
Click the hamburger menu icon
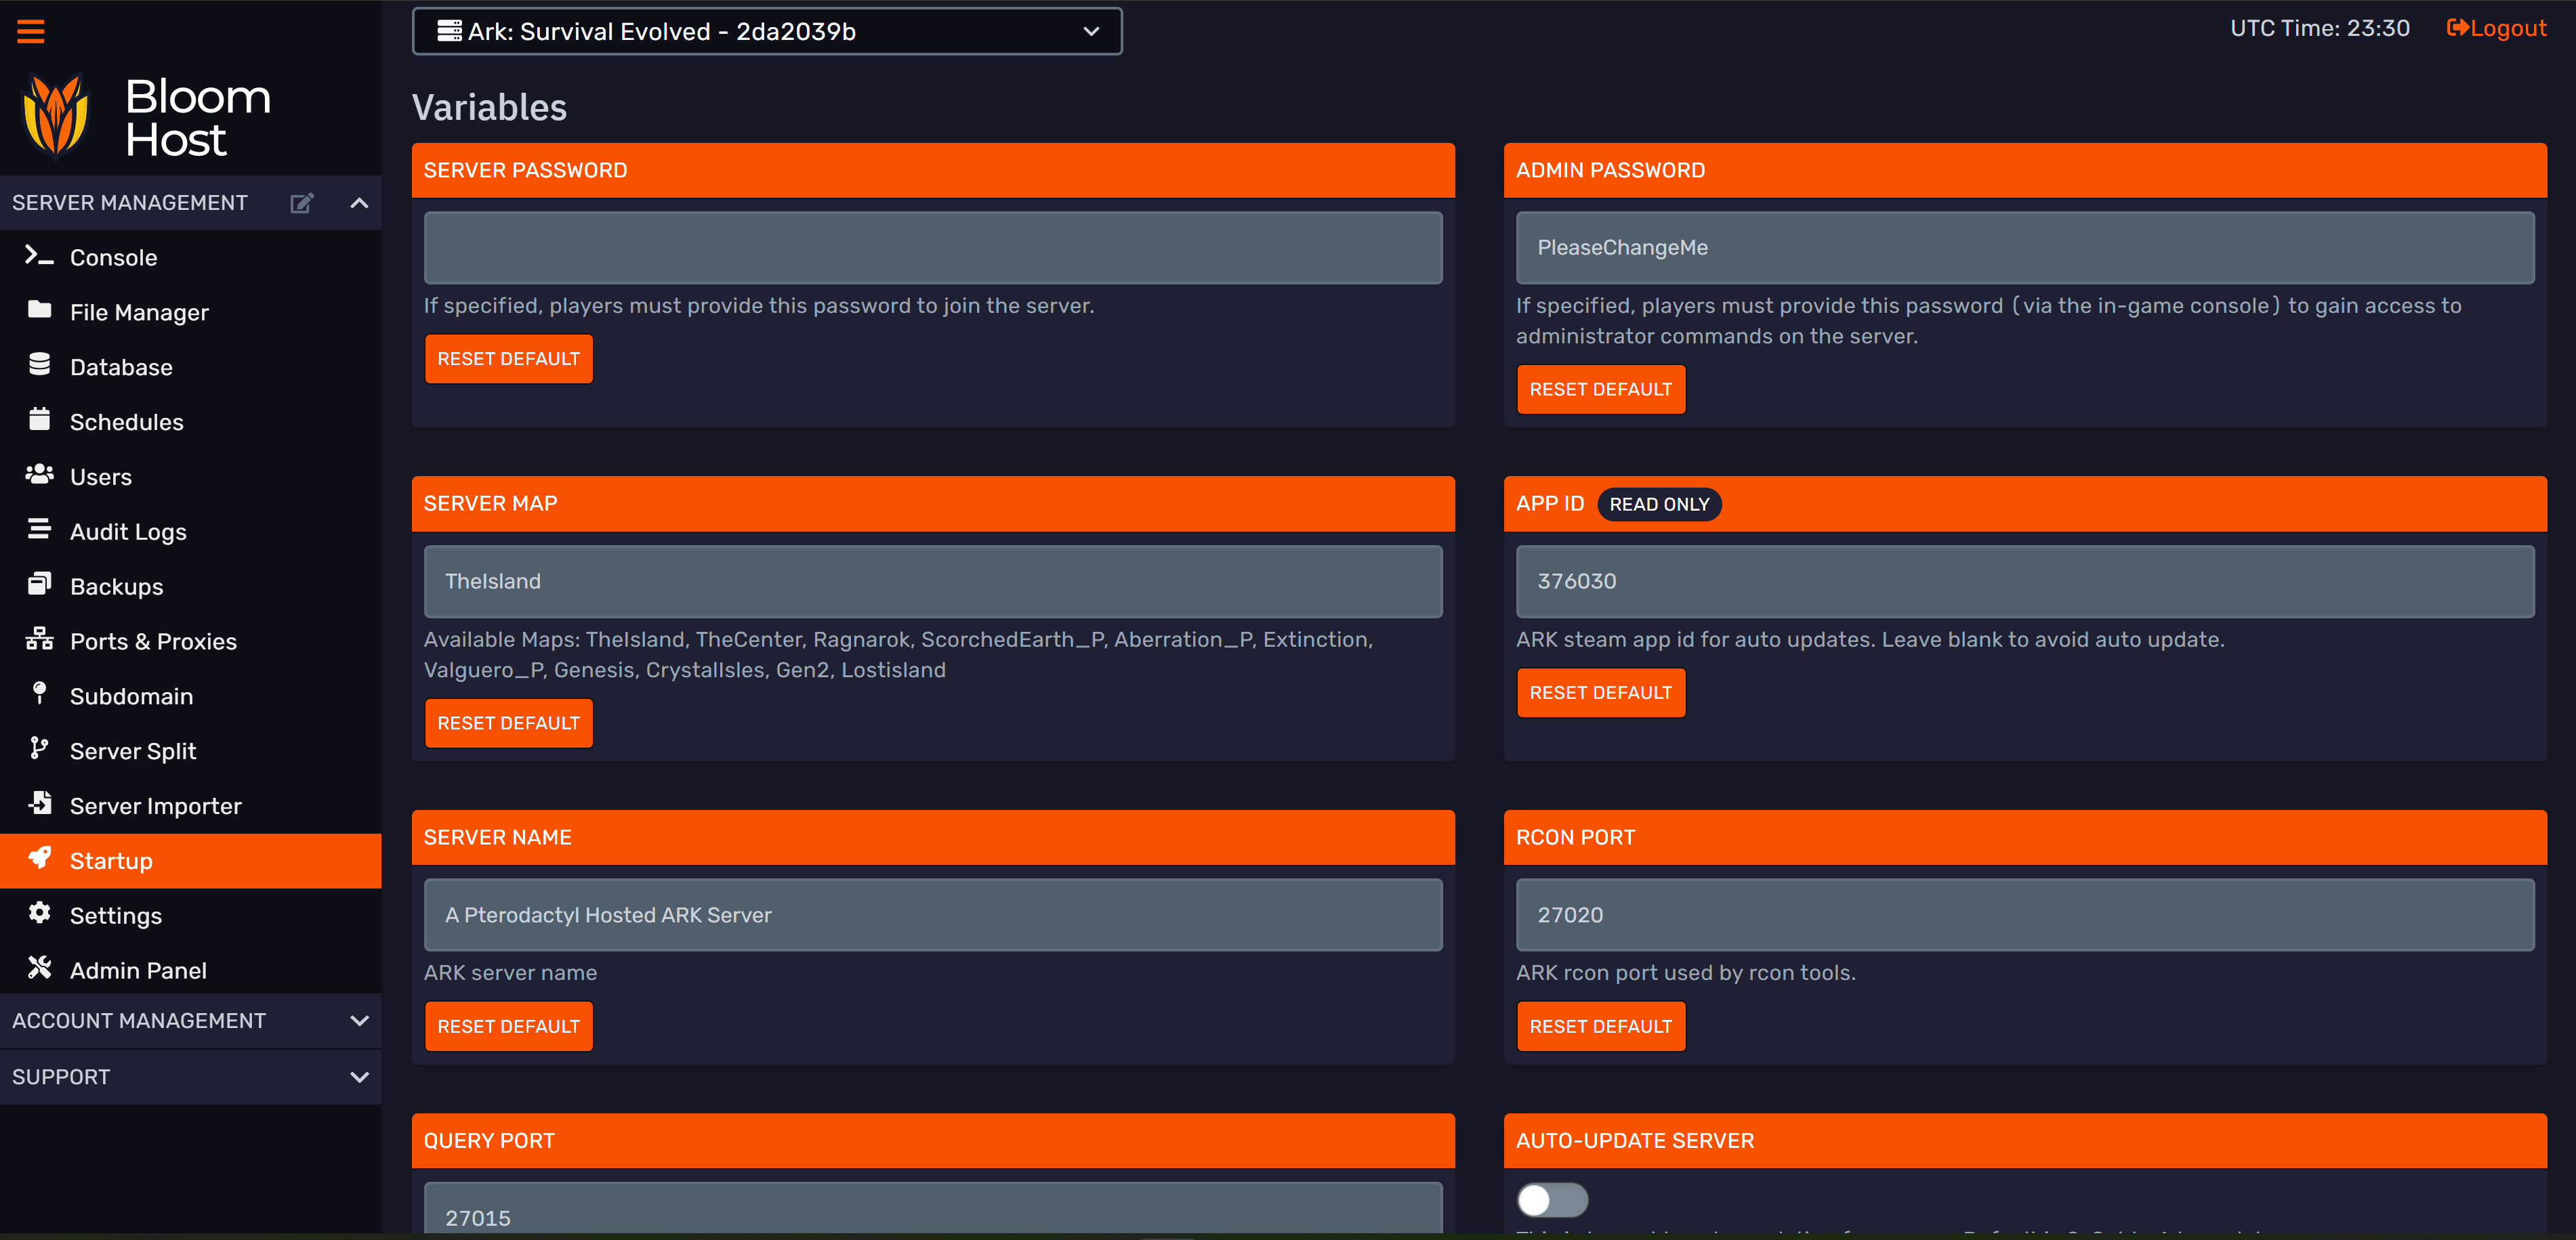click(31, 31)
